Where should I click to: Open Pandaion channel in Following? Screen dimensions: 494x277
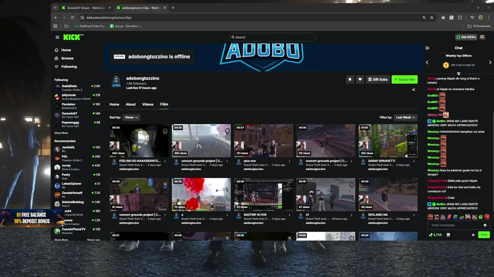click(x=77, y=106)
